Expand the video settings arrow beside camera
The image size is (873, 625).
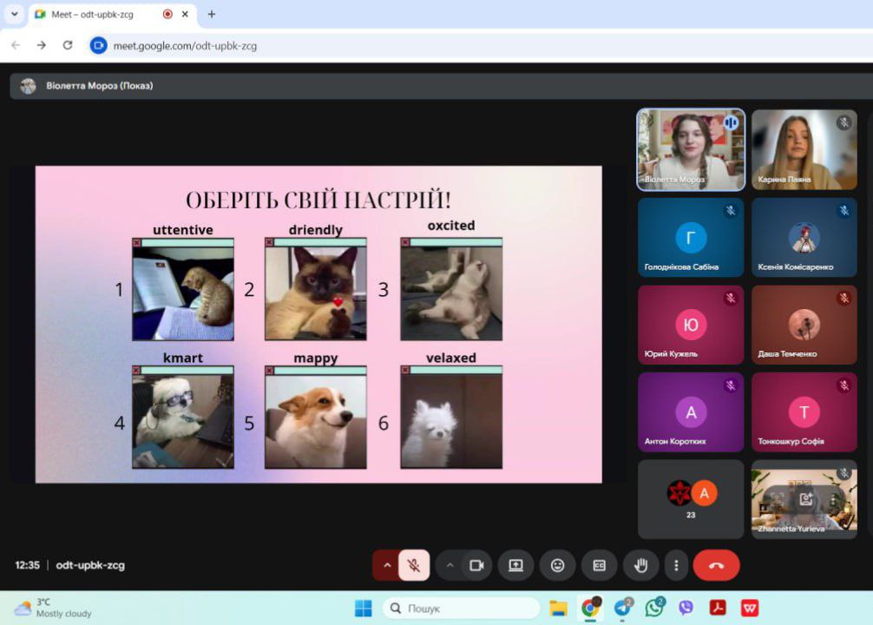[x=450, y=565]
